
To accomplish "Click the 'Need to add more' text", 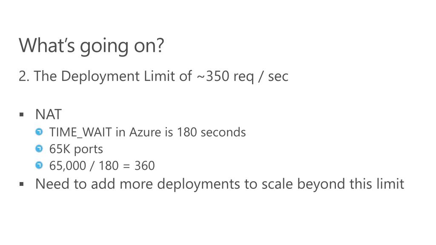I will 94,184.
